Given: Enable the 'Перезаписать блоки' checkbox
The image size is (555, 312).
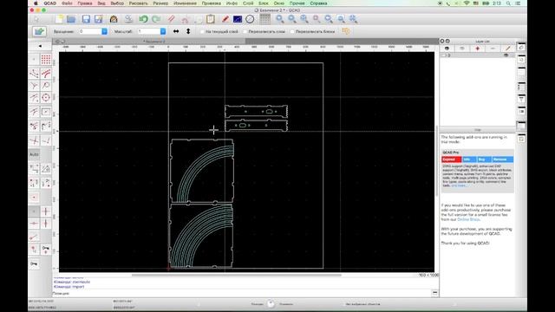Looking at the screenshot, I should (x=292, y=31).
